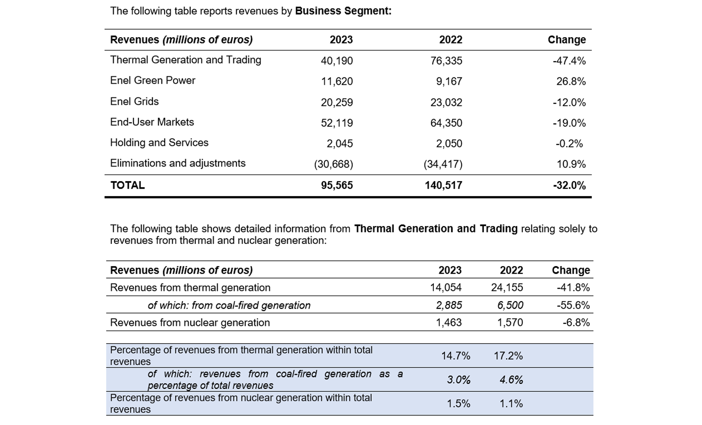Select the 20,259 value

pos(337,102)
